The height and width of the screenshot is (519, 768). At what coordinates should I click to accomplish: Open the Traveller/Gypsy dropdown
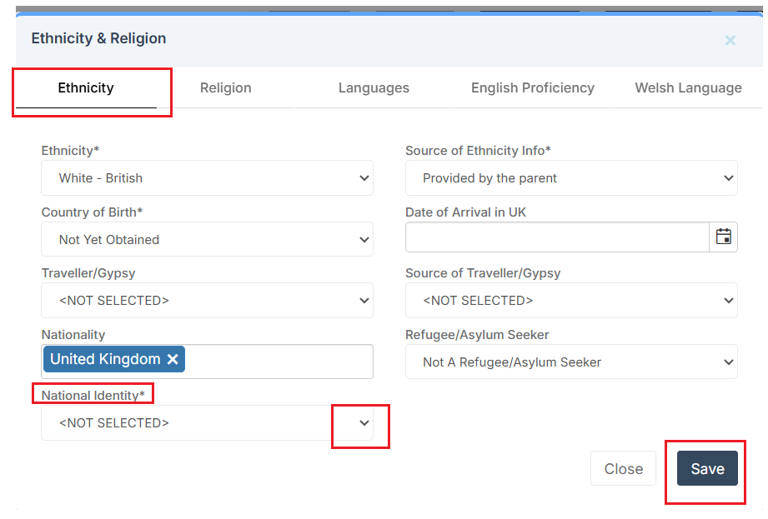pos(207,301)
